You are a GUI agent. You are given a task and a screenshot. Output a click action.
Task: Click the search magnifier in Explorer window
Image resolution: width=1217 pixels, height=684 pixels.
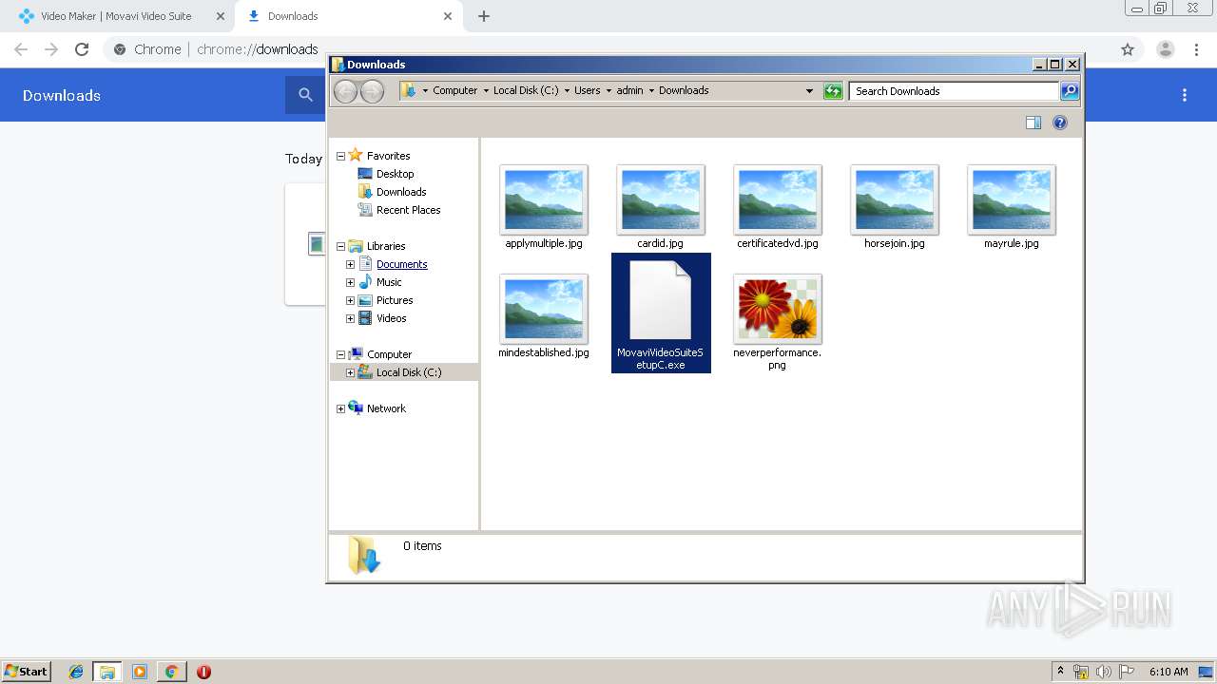[x=1070, y=91]
